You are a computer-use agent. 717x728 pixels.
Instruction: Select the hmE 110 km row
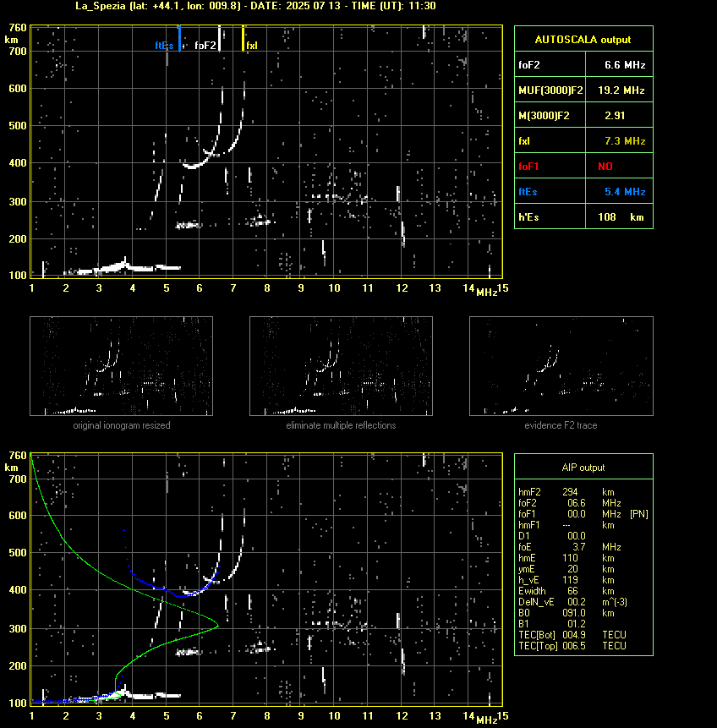click(x=566, y=558)
